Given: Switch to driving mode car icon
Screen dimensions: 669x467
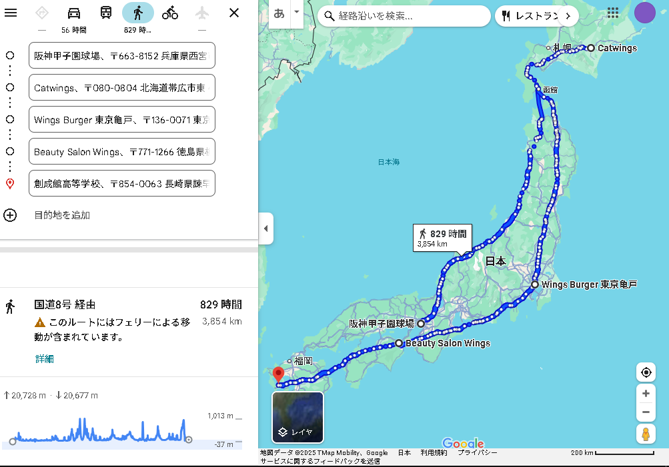Looking at the screenshot, I should tap(74, 13).
